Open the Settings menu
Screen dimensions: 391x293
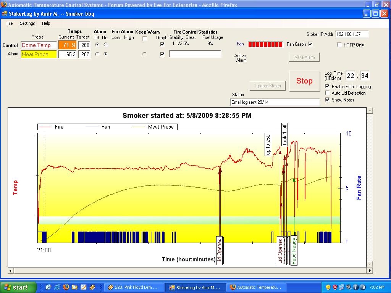pyautogui.click(x=27, y=23)
